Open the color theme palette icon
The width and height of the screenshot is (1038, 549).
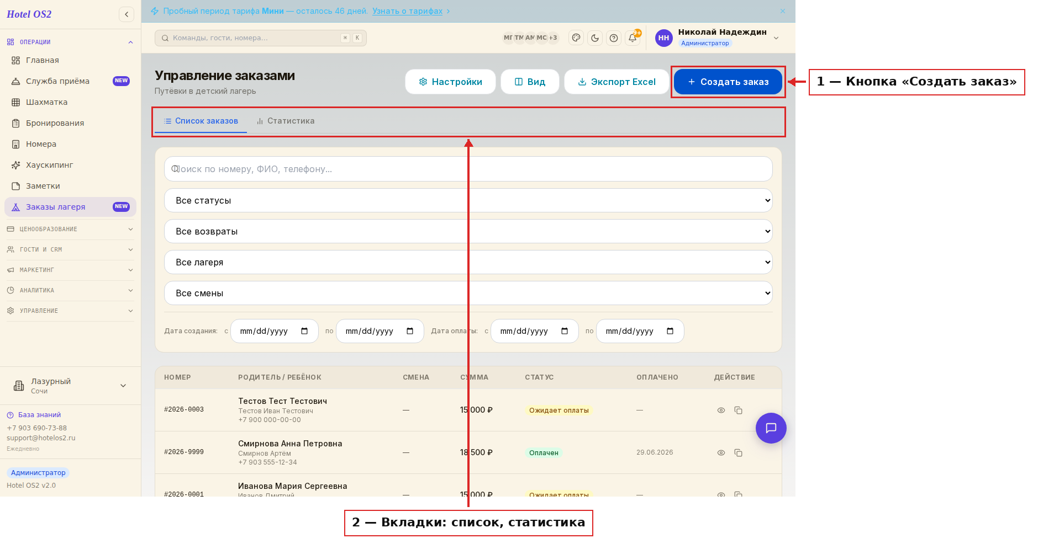[x=576, y=38]
